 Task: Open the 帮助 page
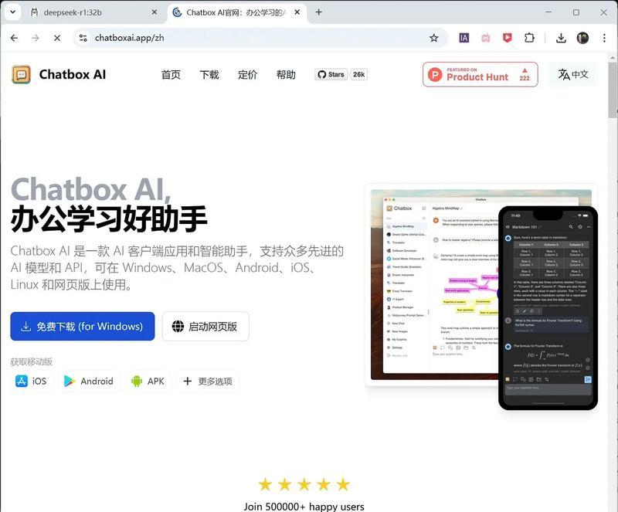286,74
